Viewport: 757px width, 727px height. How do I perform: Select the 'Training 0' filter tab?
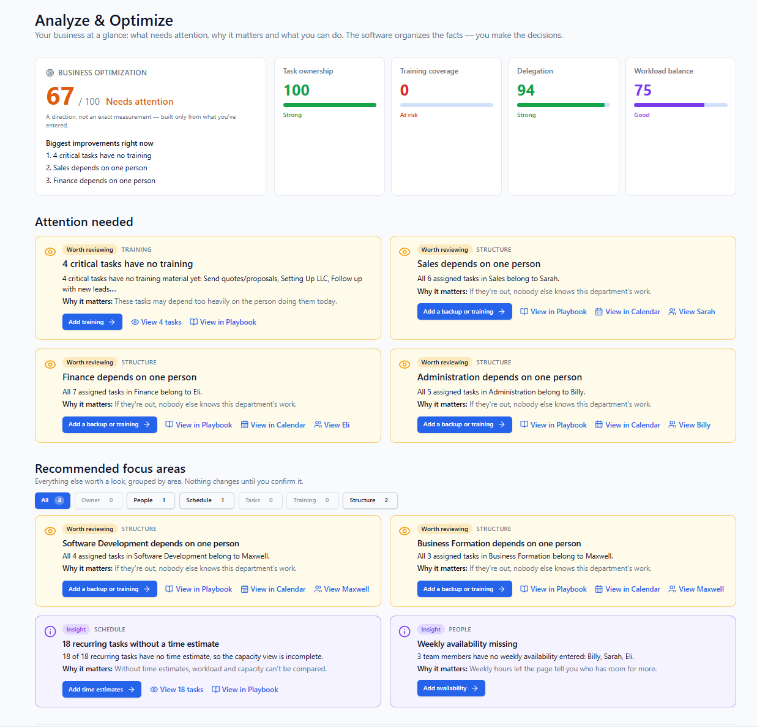tap(312, 500)
